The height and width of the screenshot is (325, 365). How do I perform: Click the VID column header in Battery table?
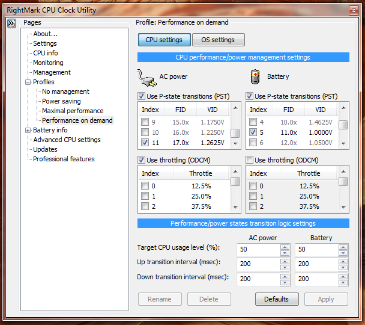click(321, 110)
